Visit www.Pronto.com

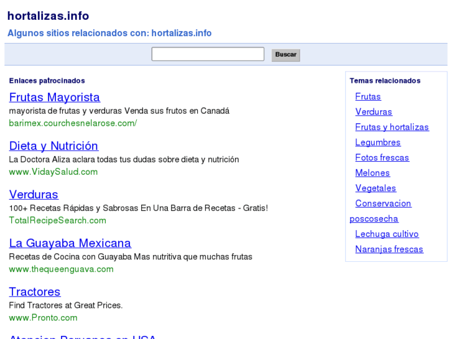point(44,318)
